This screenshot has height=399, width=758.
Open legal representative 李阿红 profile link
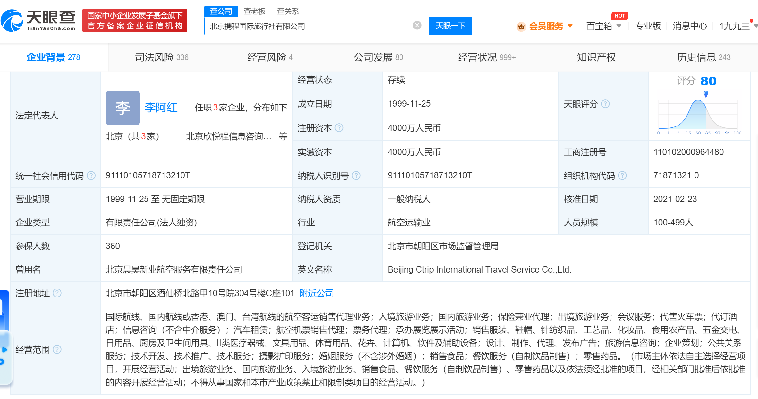pos(161,107)
